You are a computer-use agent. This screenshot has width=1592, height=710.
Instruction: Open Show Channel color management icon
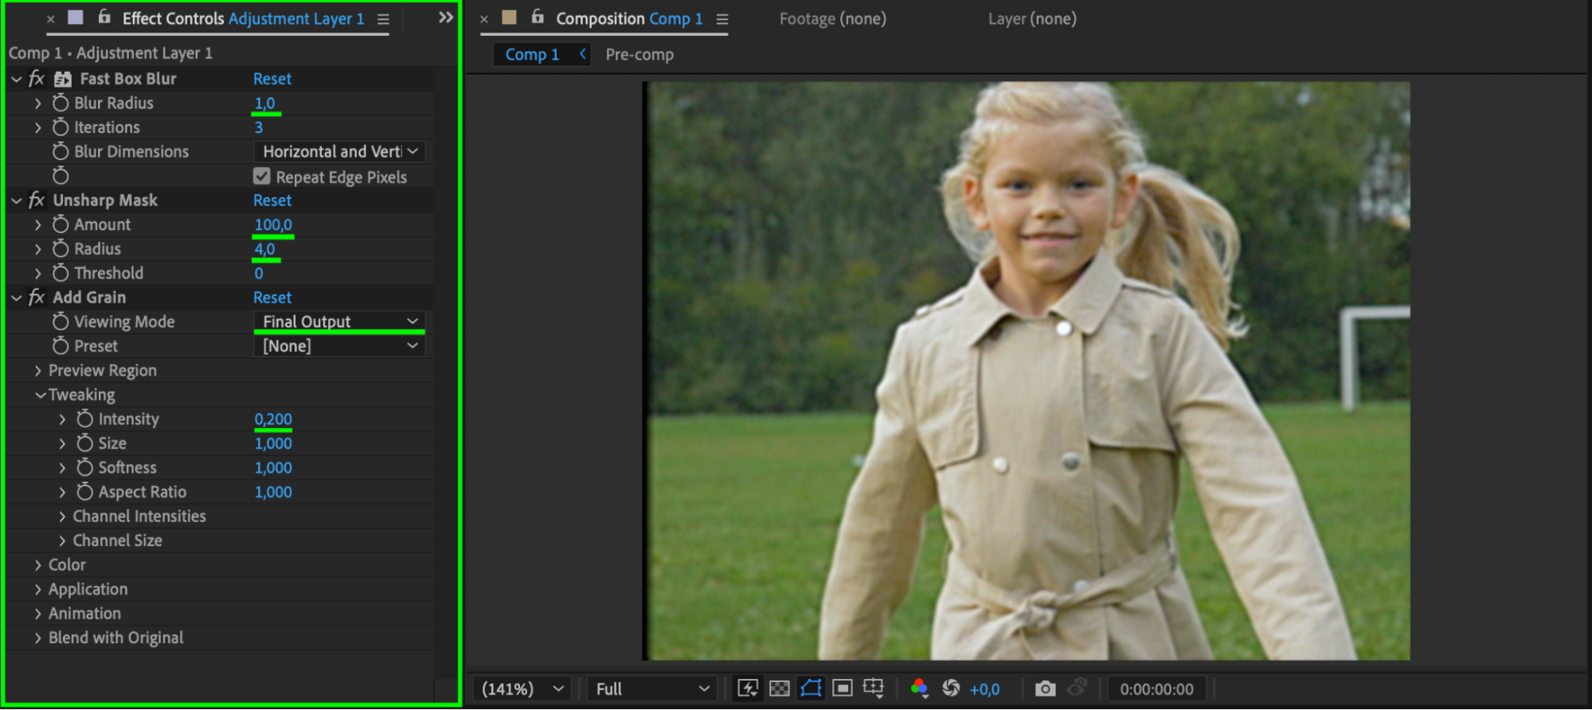coord(919,689)
